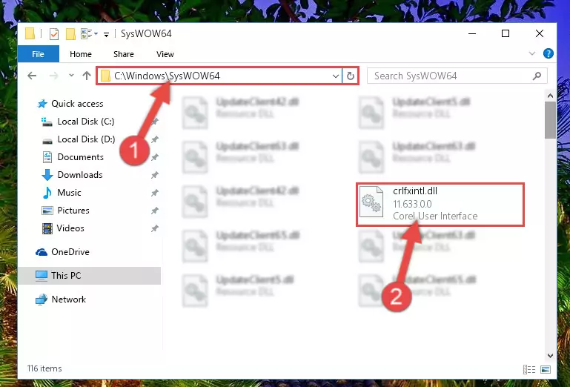The width and height of the screenshot is (570, 387).
Task: Go forward with the right arrow
Action: pyautogui.click(x=53, y=76)
